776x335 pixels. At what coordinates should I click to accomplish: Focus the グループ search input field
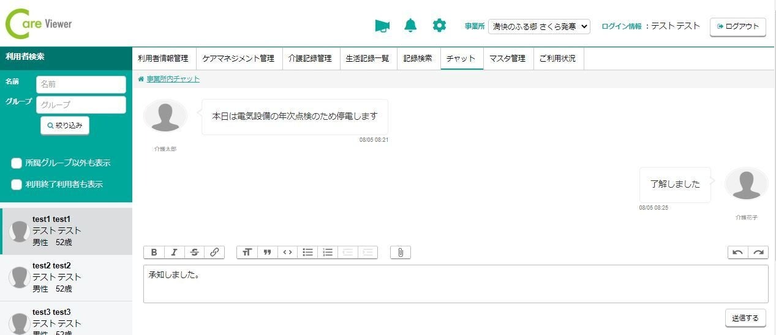(81, 105)
